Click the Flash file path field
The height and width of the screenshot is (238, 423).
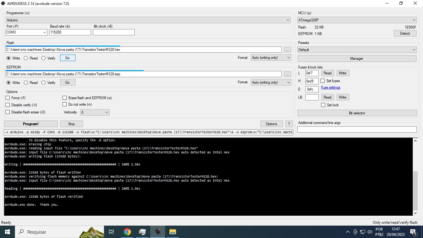click(x=144, y=50)
